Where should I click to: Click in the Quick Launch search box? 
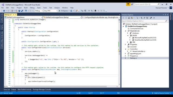pyautogui.click(x=147, y=4)
